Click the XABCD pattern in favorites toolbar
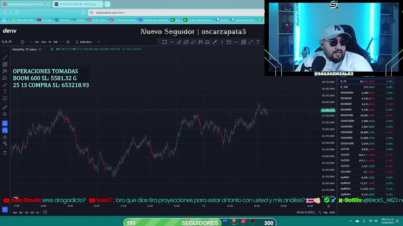Image resolution: width=403 pixels, height=226 pixels. (201, 42)
